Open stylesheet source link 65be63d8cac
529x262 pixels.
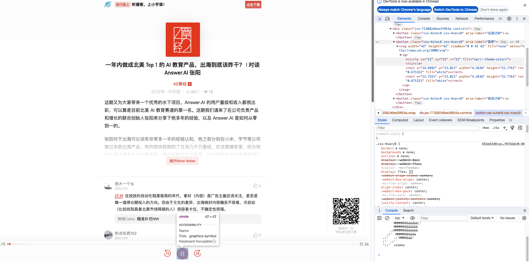point(503,144)
